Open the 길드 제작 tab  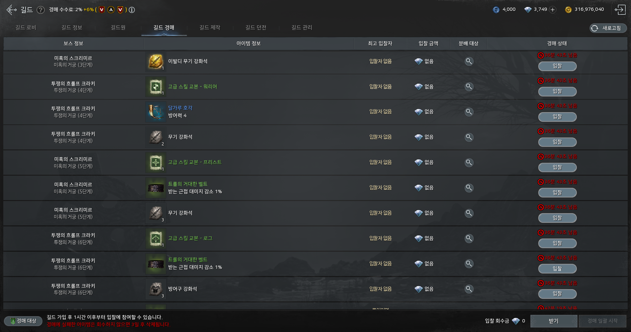click(x=210, y=28)
